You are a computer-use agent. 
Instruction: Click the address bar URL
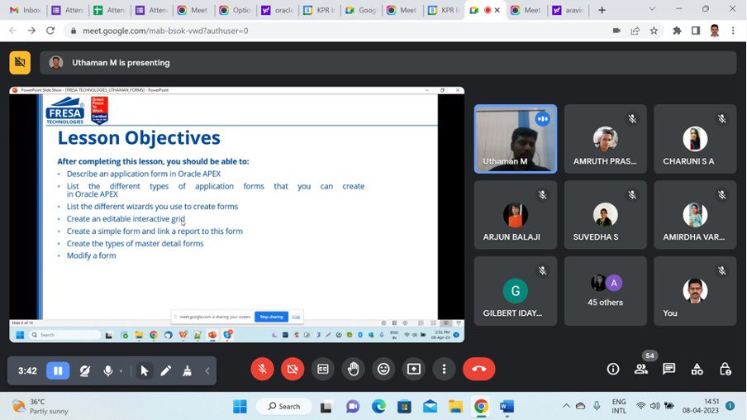165,31
